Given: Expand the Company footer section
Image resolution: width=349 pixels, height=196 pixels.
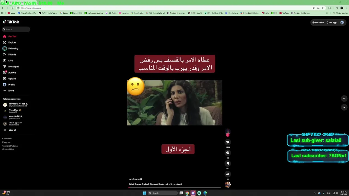Looking at the screenshot, I should (7, 139).
